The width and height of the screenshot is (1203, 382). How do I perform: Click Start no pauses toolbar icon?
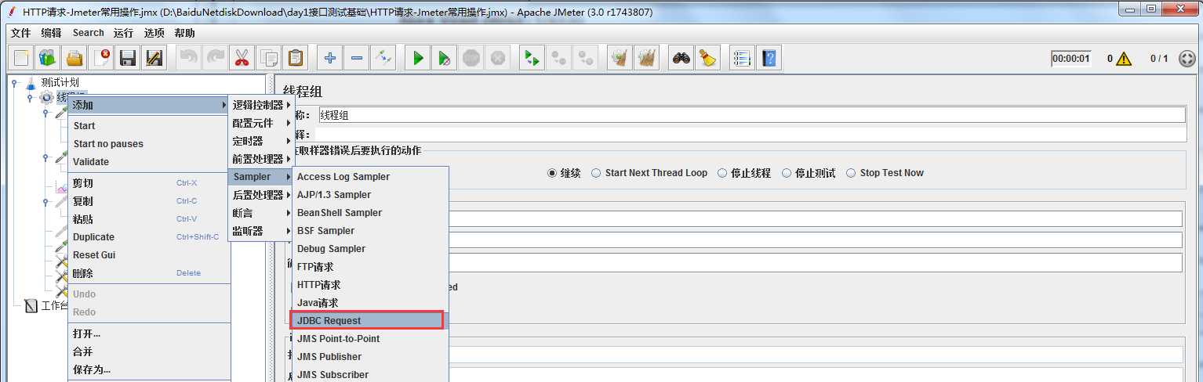445,58
